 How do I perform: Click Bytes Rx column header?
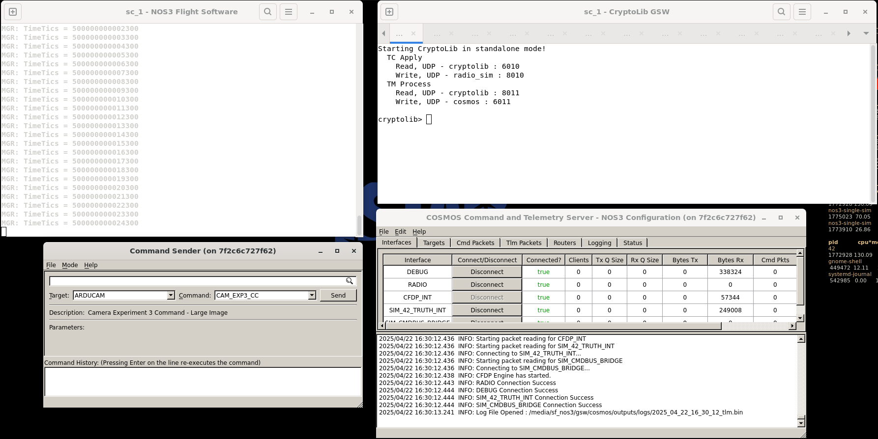(731, 260)
